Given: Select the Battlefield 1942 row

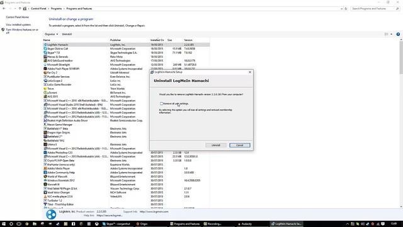Looking at the screenshot, I should pos(126,141).
